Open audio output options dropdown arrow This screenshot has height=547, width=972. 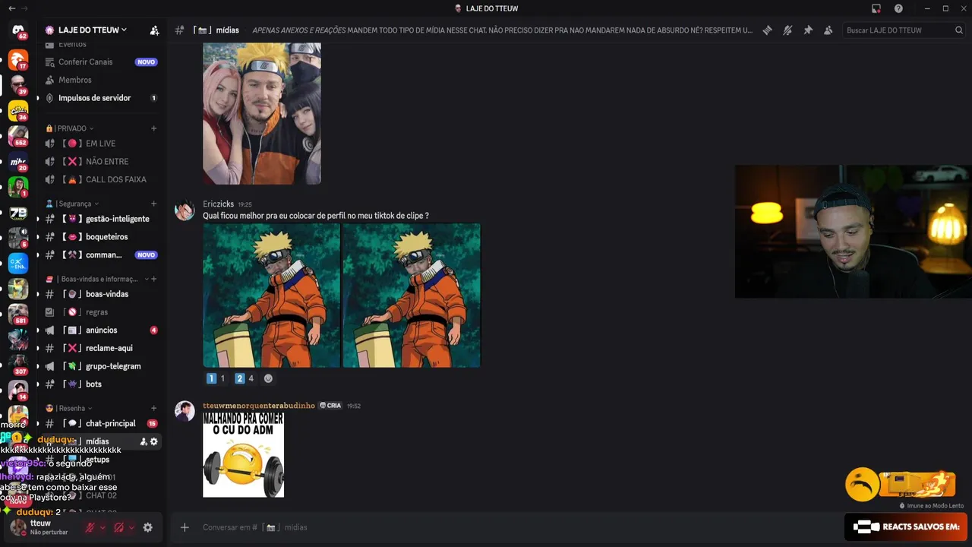point(131,527)
